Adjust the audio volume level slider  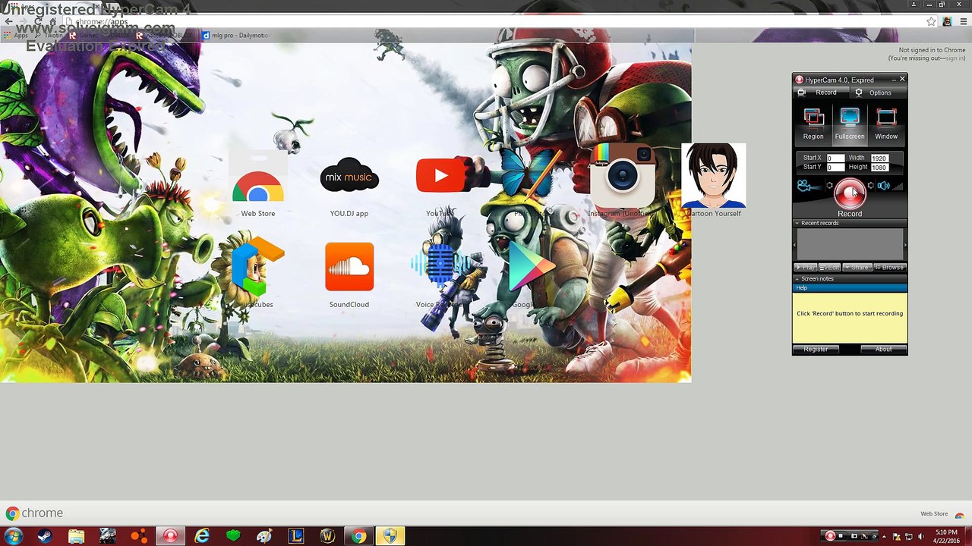click(898, 186)
